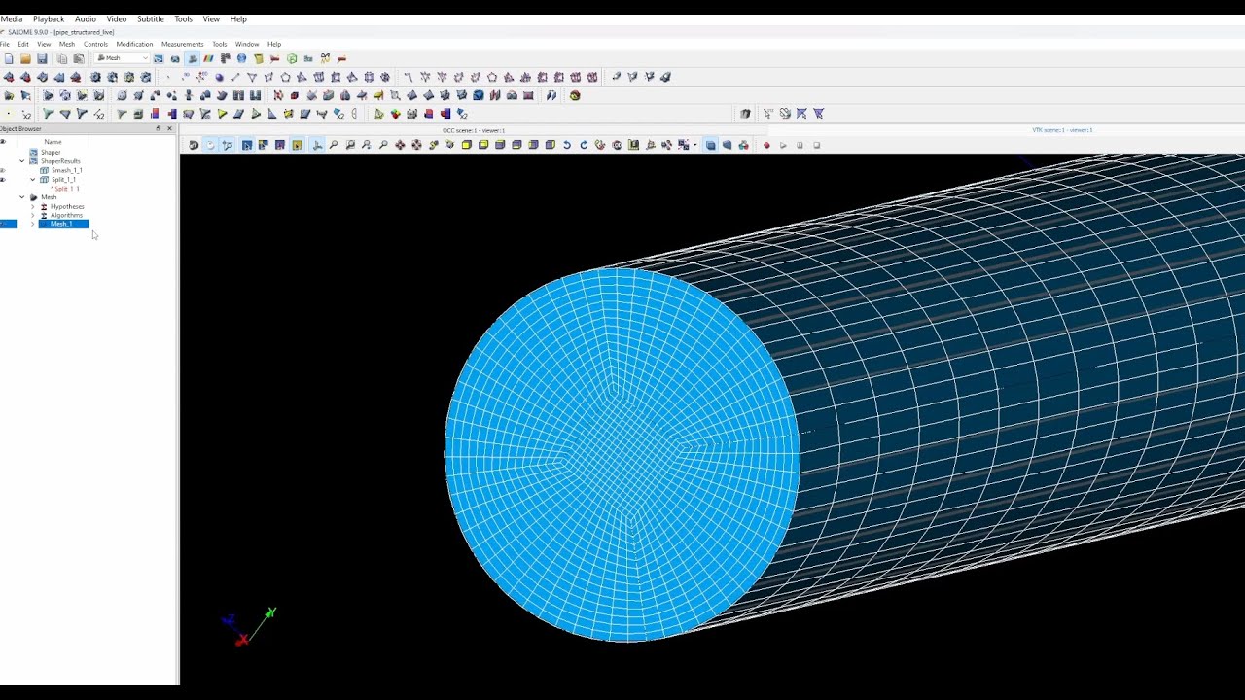
Task: Click the red cube icon in third toolbar row
Action: 294,95
